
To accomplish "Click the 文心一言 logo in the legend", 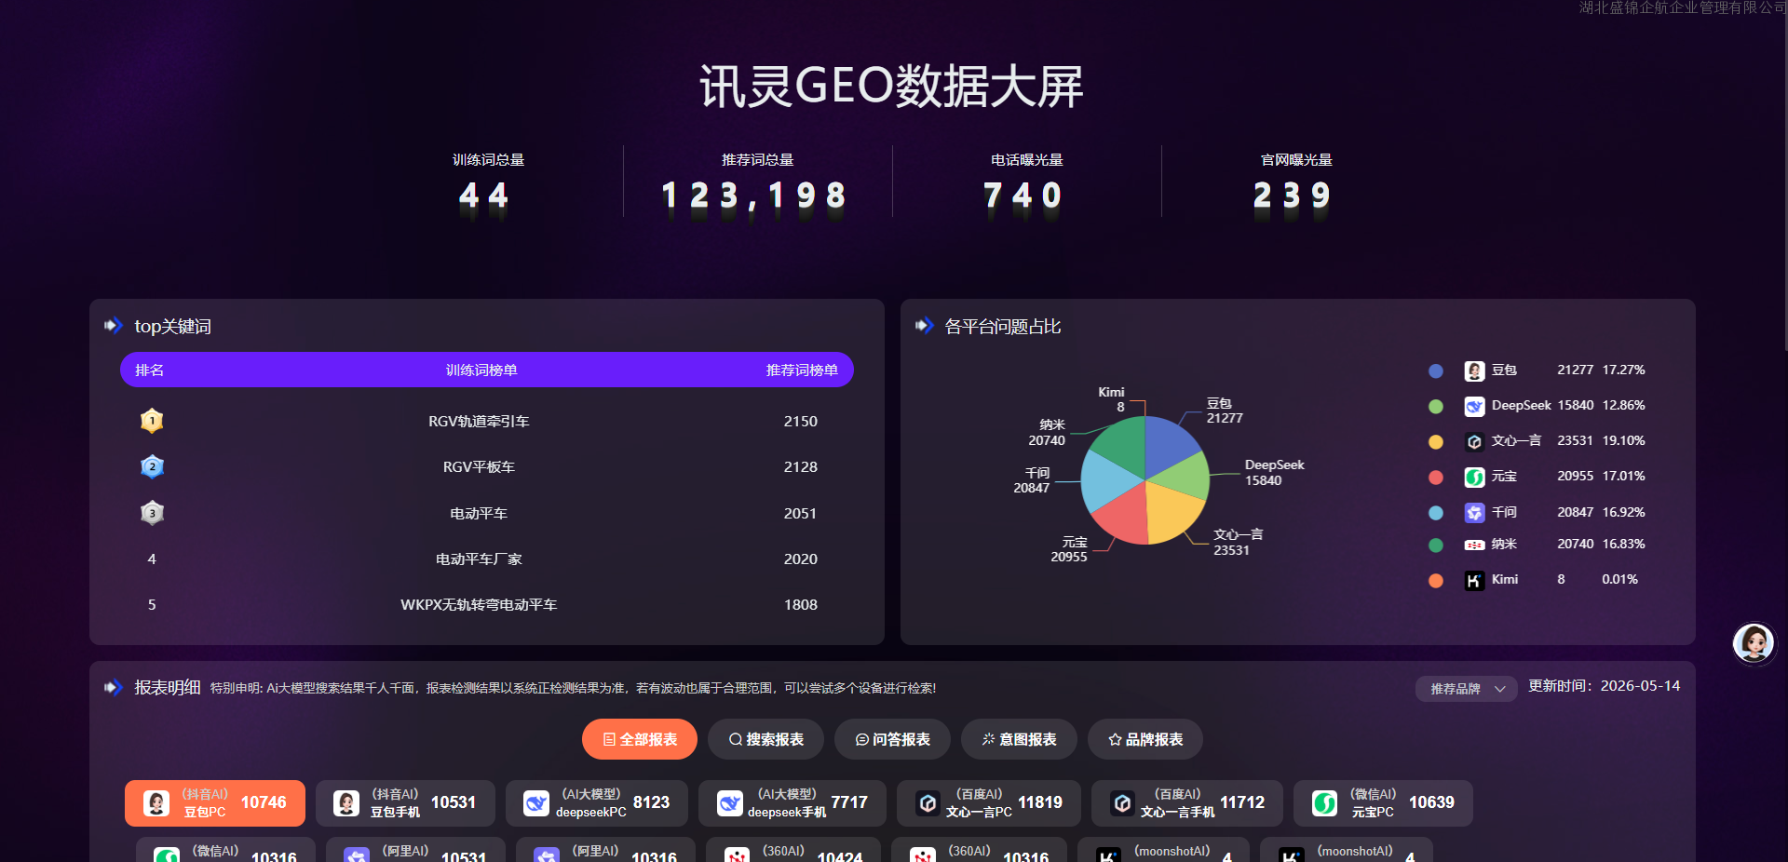I will pos(1474,441).
